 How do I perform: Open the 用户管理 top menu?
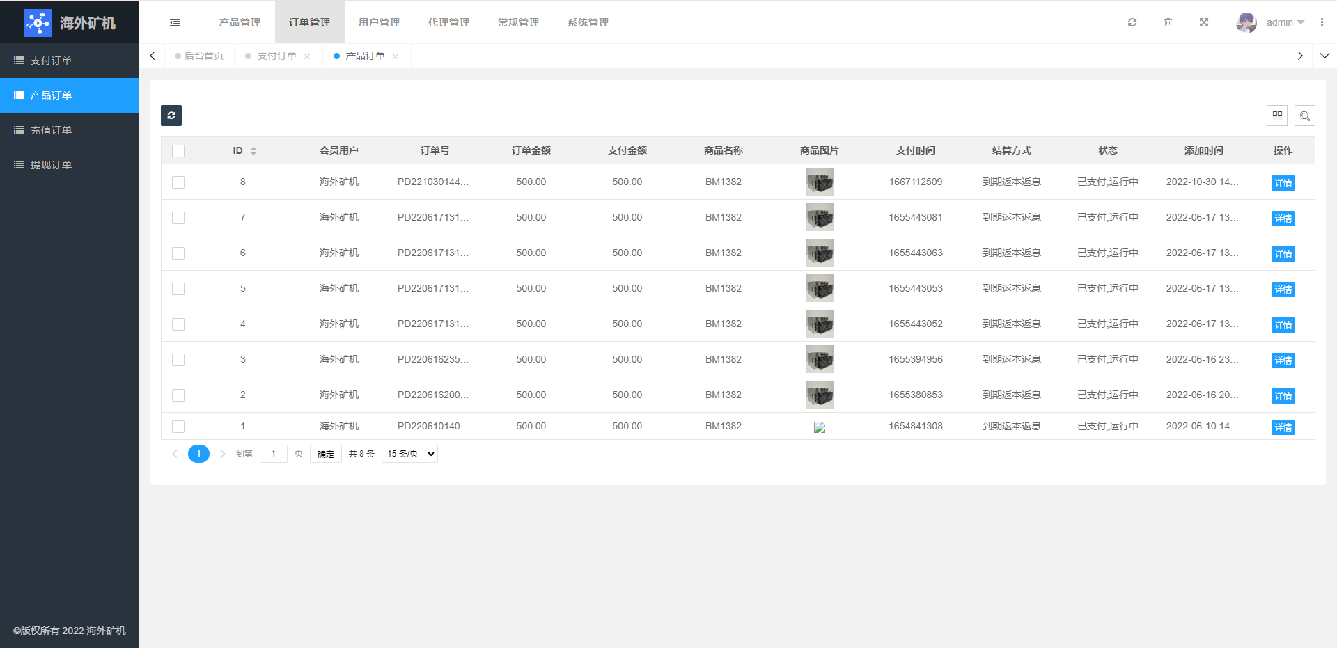(x=379, y=23)
